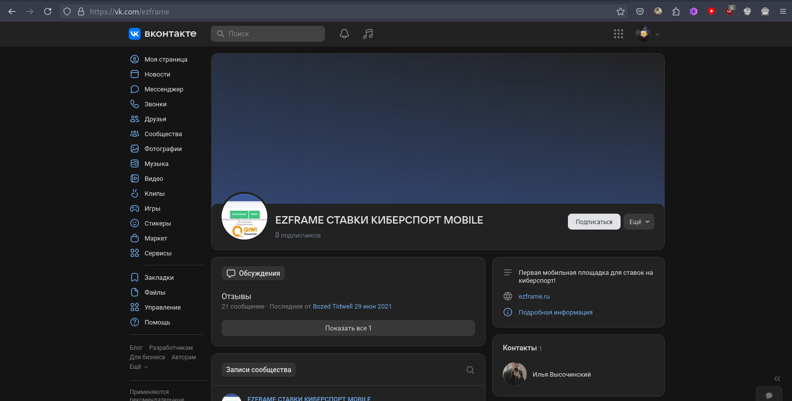Click the Поиск search field
The height and width of the screenshot is (401, 792).
tap(268, 34)
